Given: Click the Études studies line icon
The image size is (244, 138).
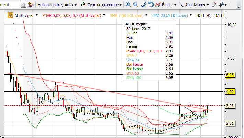Looking at the screenshot, I should (x=158, y=5).
